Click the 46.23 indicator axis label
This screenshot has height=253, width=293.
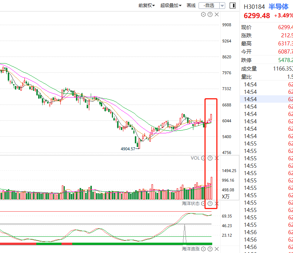pos(227,226)
